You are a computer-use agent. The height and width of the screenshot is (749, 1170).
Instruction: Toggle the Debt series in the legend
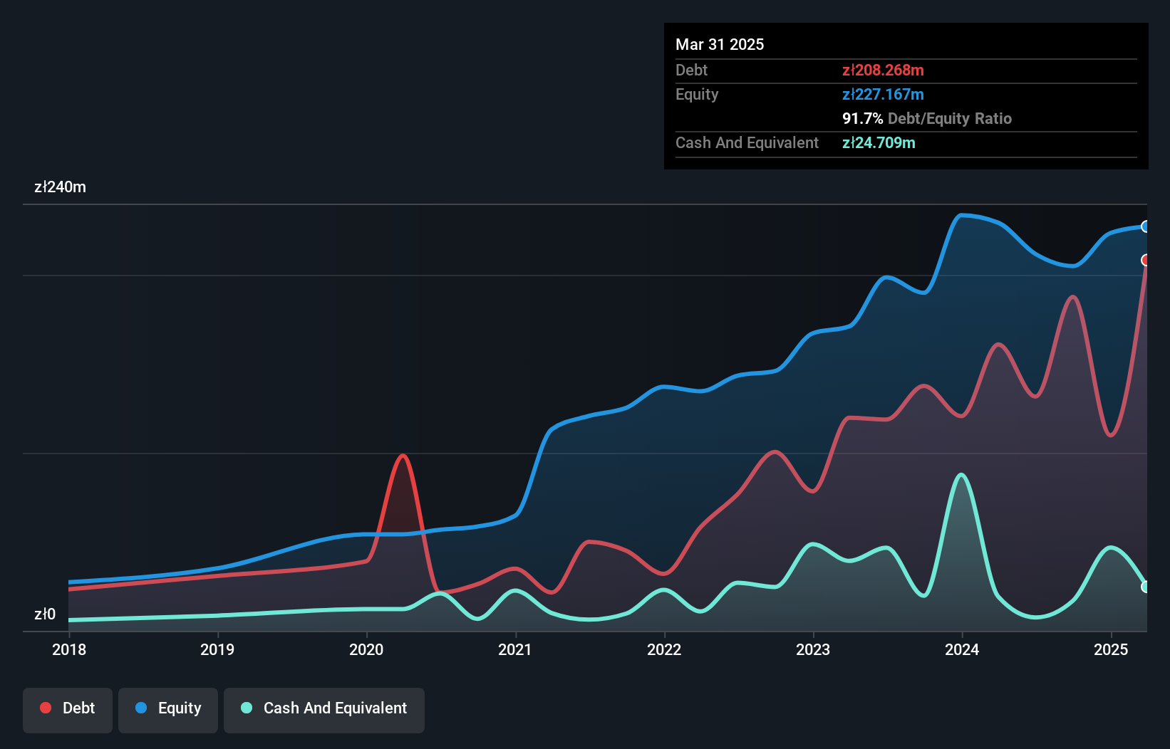pos(68,708)
